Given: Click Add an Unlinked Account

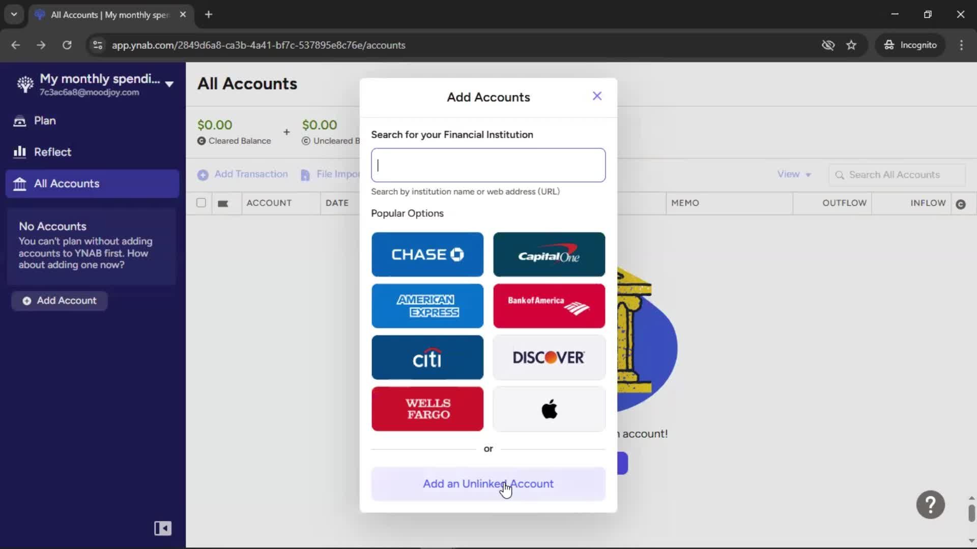Looking at the screenshot, I should coord(488,484).
